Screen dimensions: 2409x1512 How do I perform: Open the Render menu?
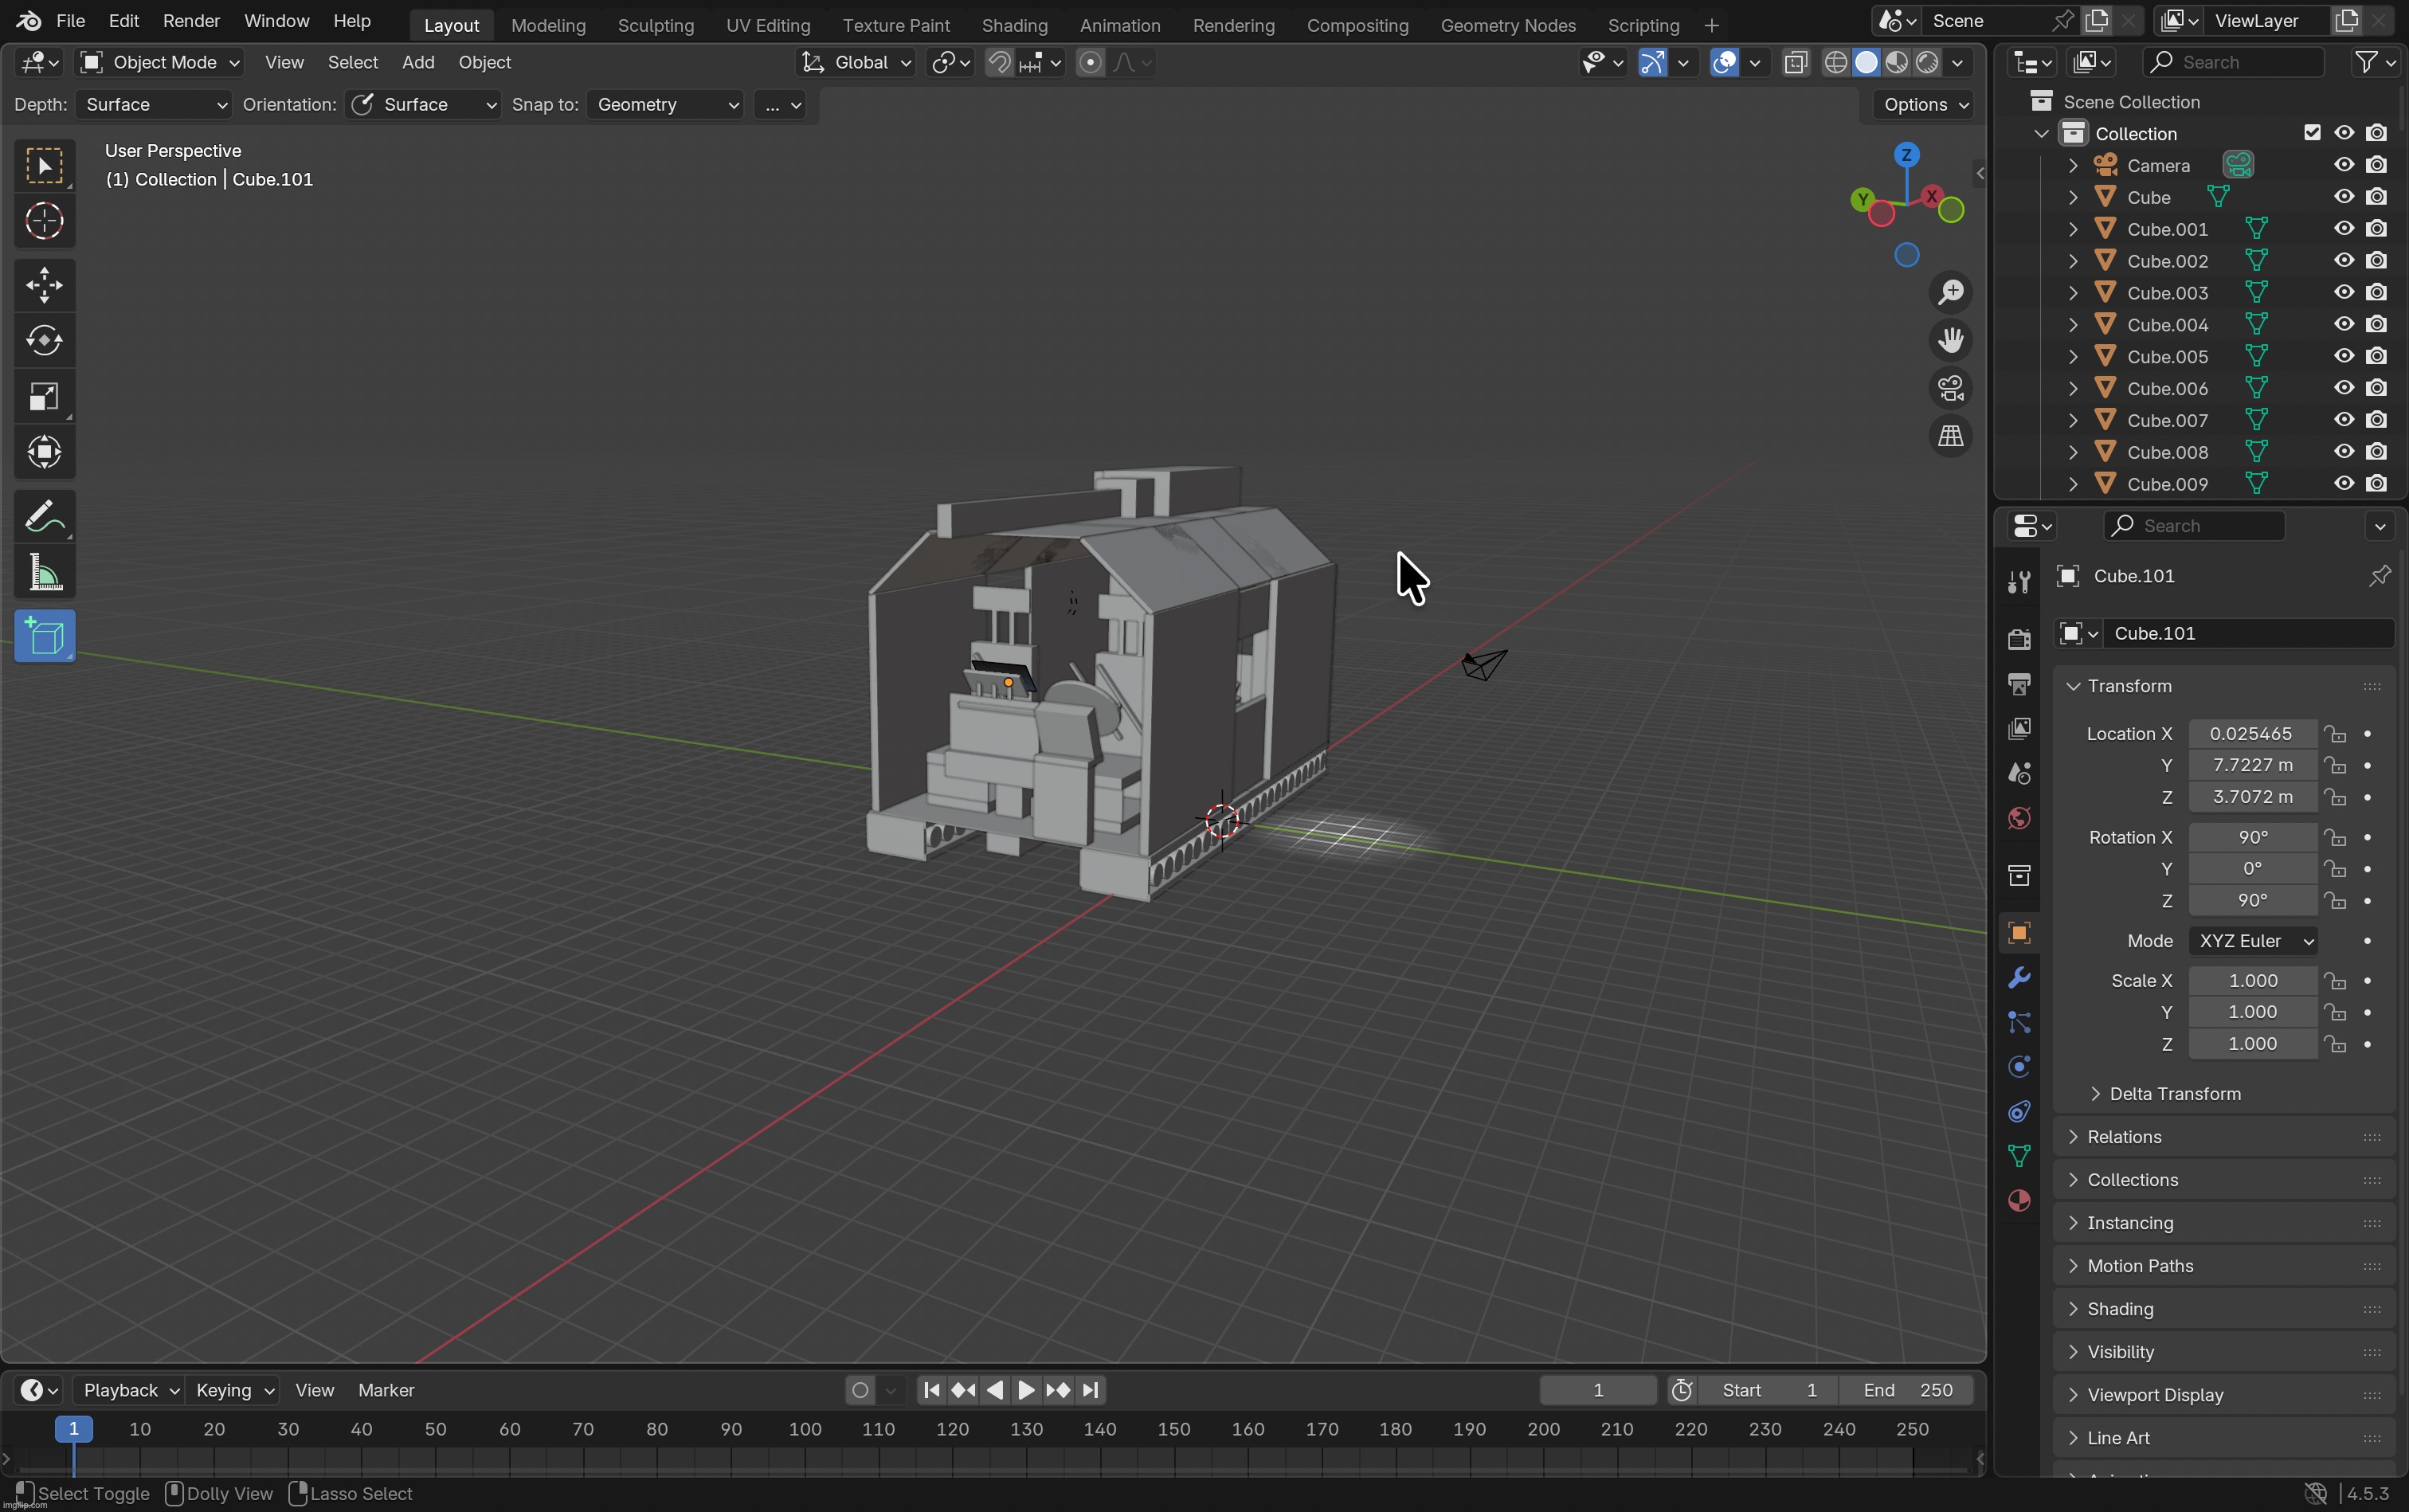point(190,21)
